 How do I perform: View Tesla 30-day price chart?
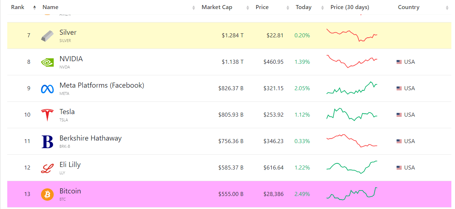(x=352, y=114)
